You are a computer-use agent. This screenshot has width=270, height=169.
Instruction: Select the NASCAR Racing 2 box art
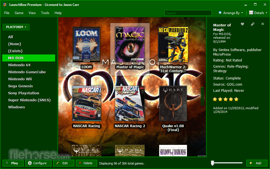click(x=130, y=104)
